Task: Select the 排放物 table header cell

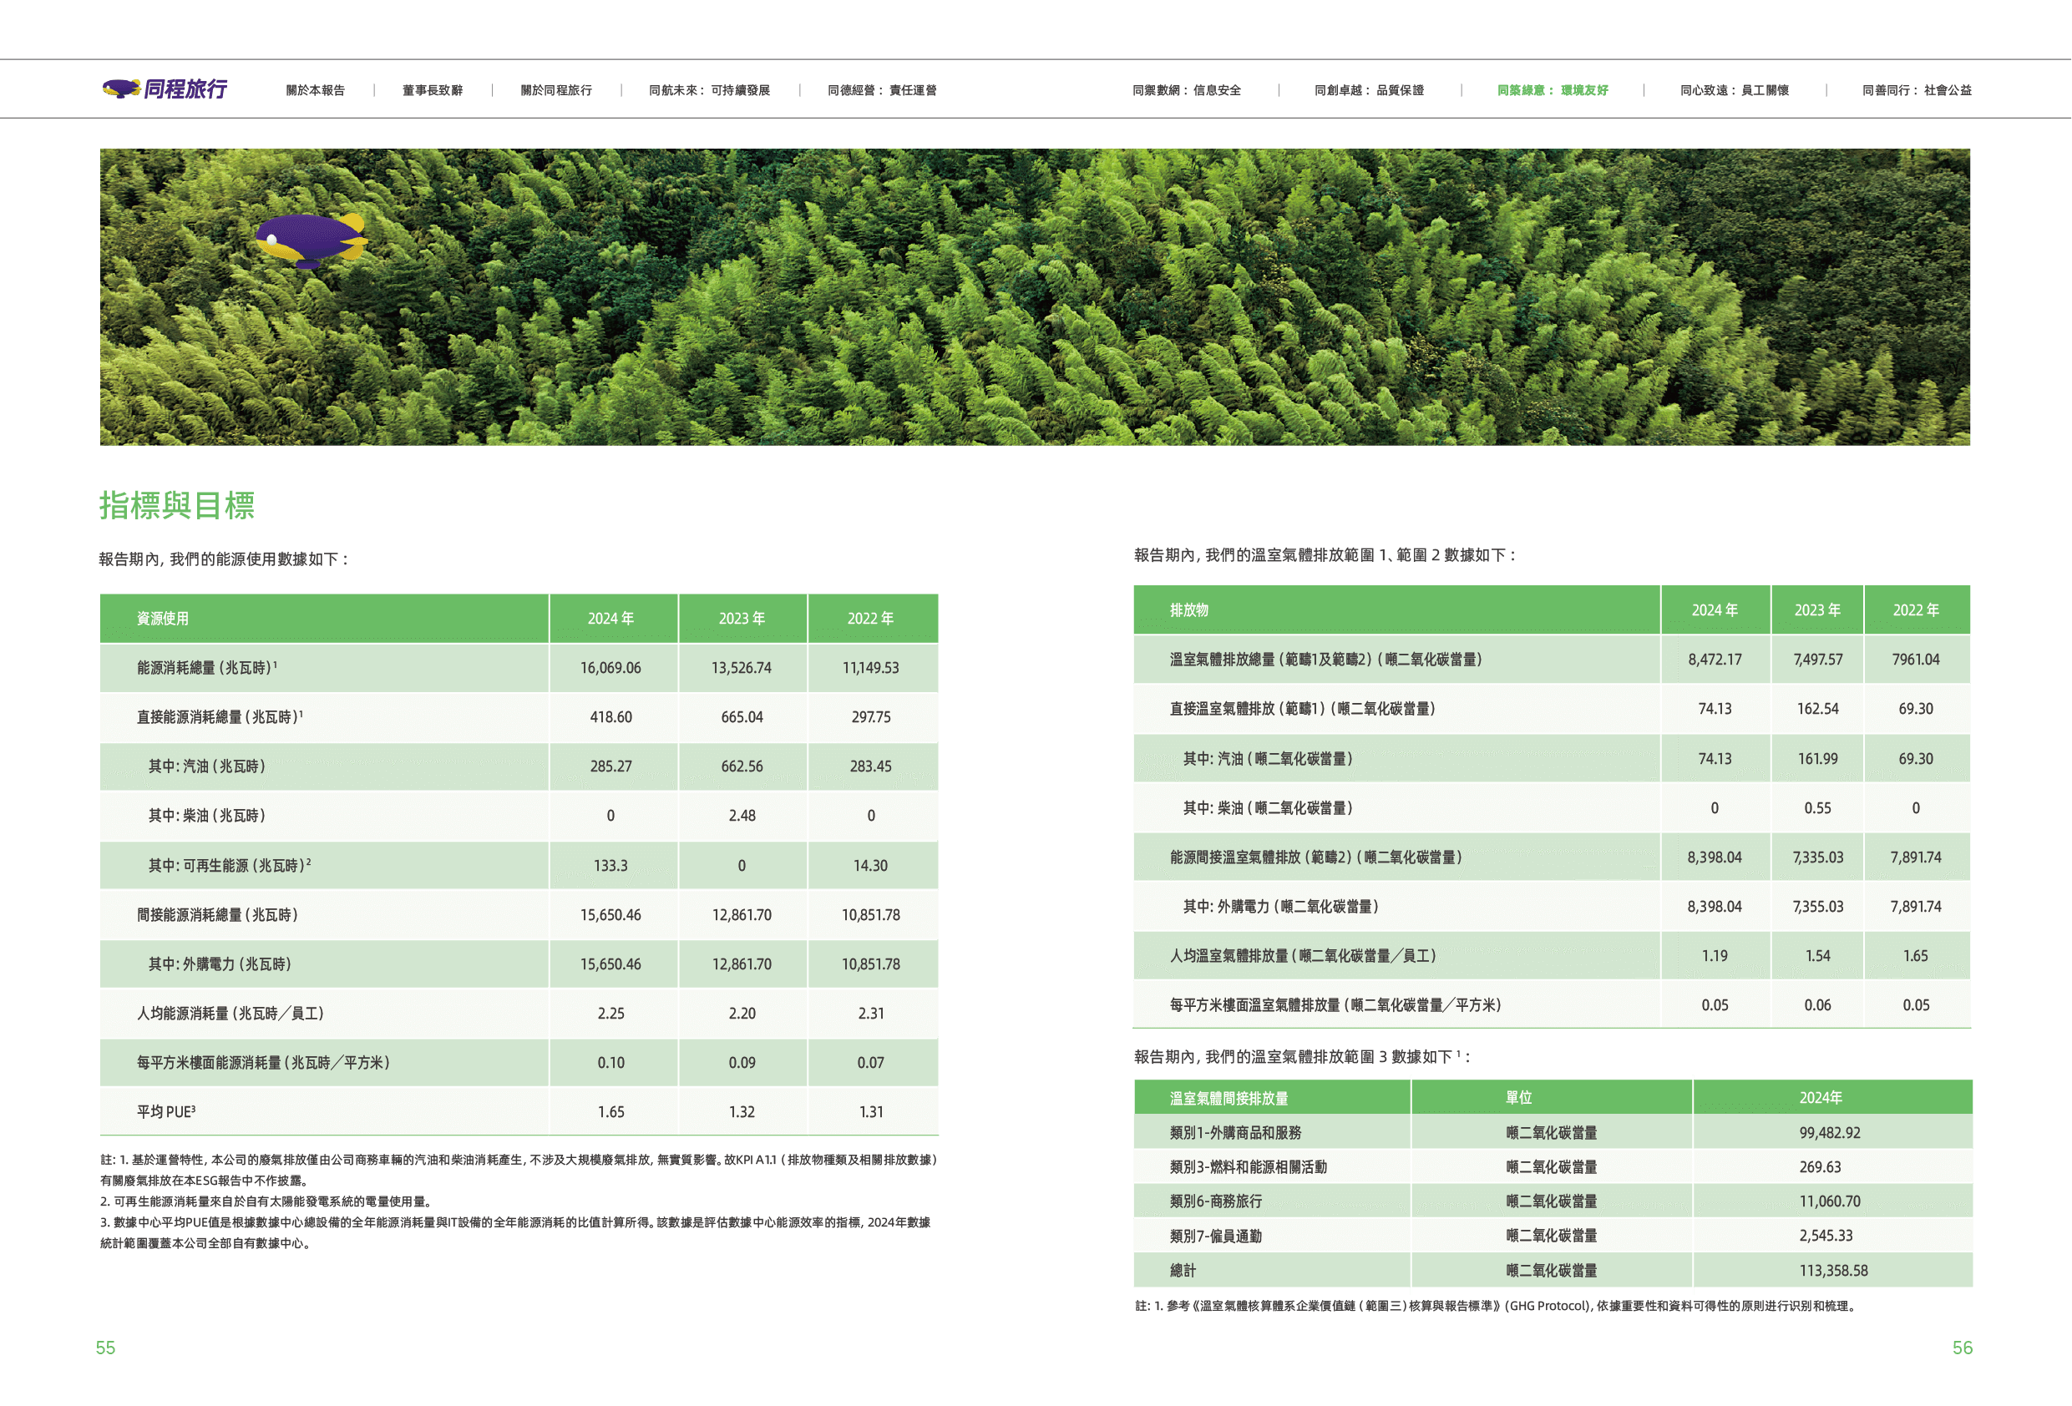Action: pyautogui.click(x=1188, y=609)
